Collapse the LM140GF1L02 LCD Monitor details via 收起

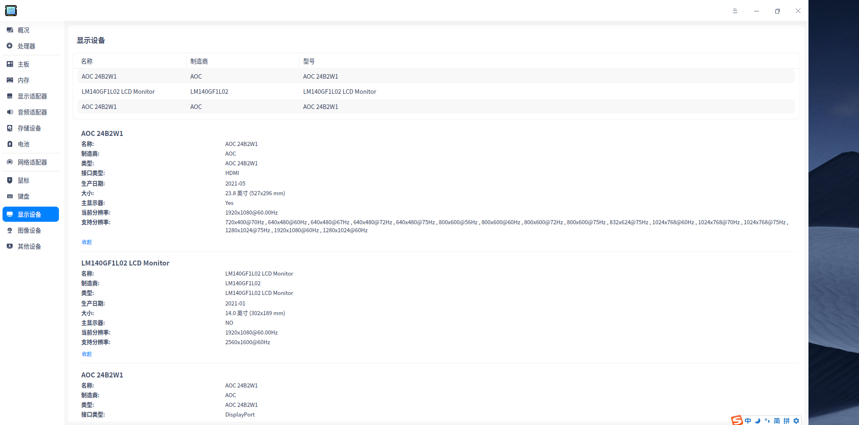point(87,354)
